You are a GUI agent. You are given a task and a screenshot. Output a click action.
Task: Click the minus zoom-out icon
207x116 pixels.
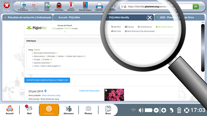point(156,110)
